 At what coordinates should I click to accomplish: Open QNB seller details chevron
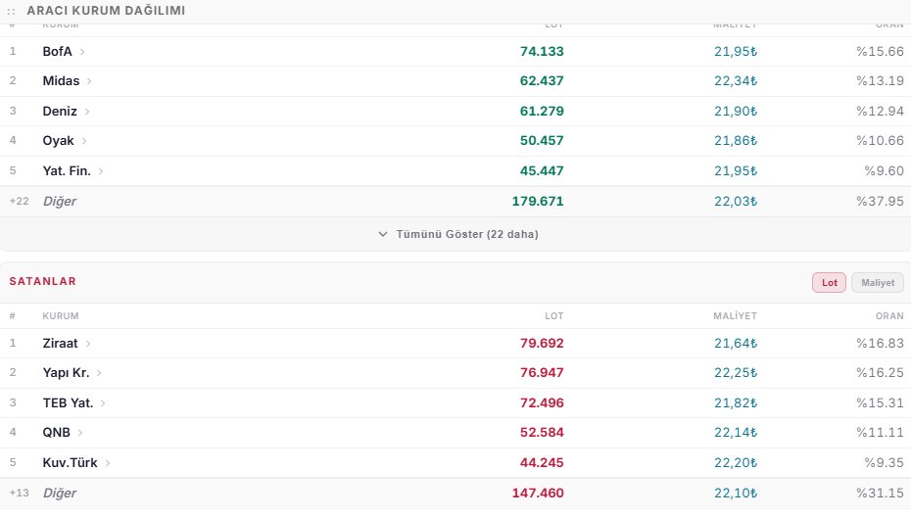(80, 433)
